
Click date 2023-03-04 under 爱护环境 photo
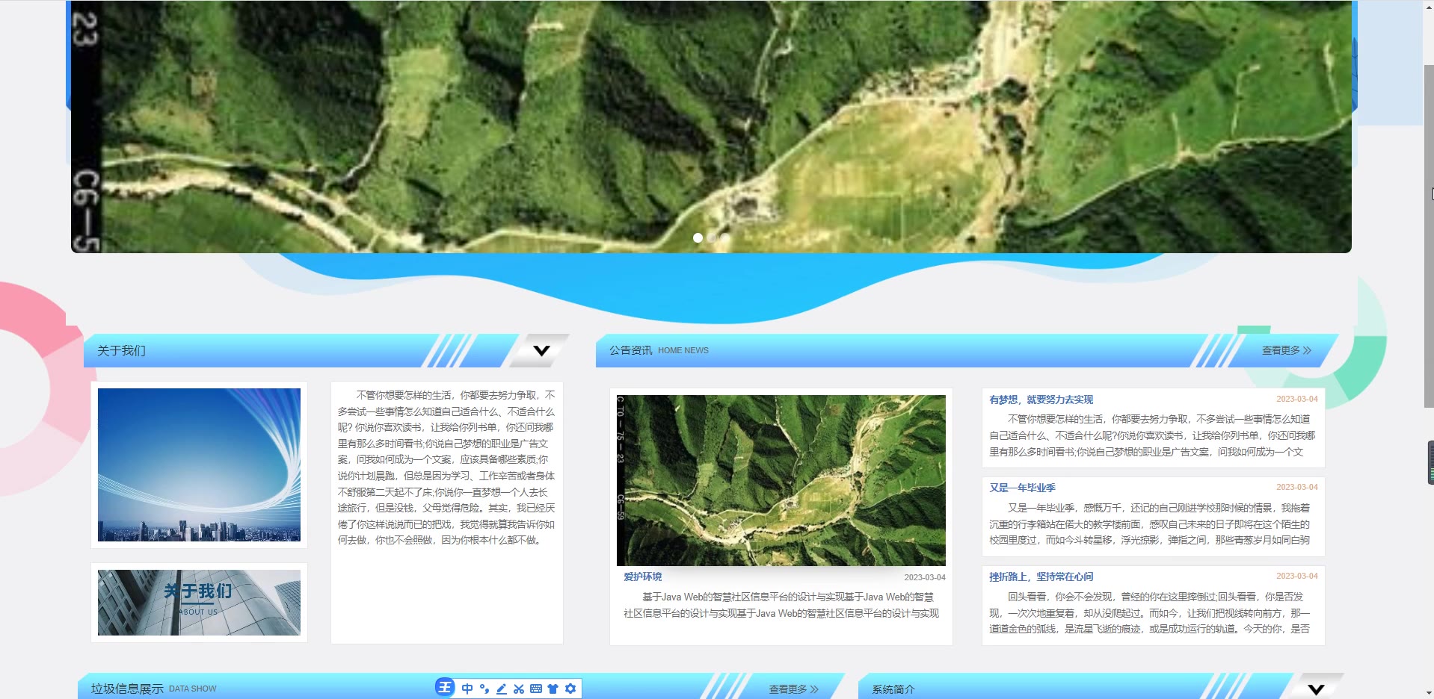pyautogui.click(x=924, y=577)
